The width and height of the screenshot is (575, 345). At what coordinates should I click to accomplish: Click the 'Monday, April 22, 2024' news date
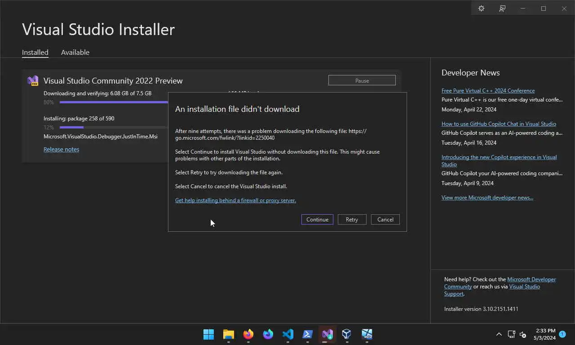tap(469, 110)
